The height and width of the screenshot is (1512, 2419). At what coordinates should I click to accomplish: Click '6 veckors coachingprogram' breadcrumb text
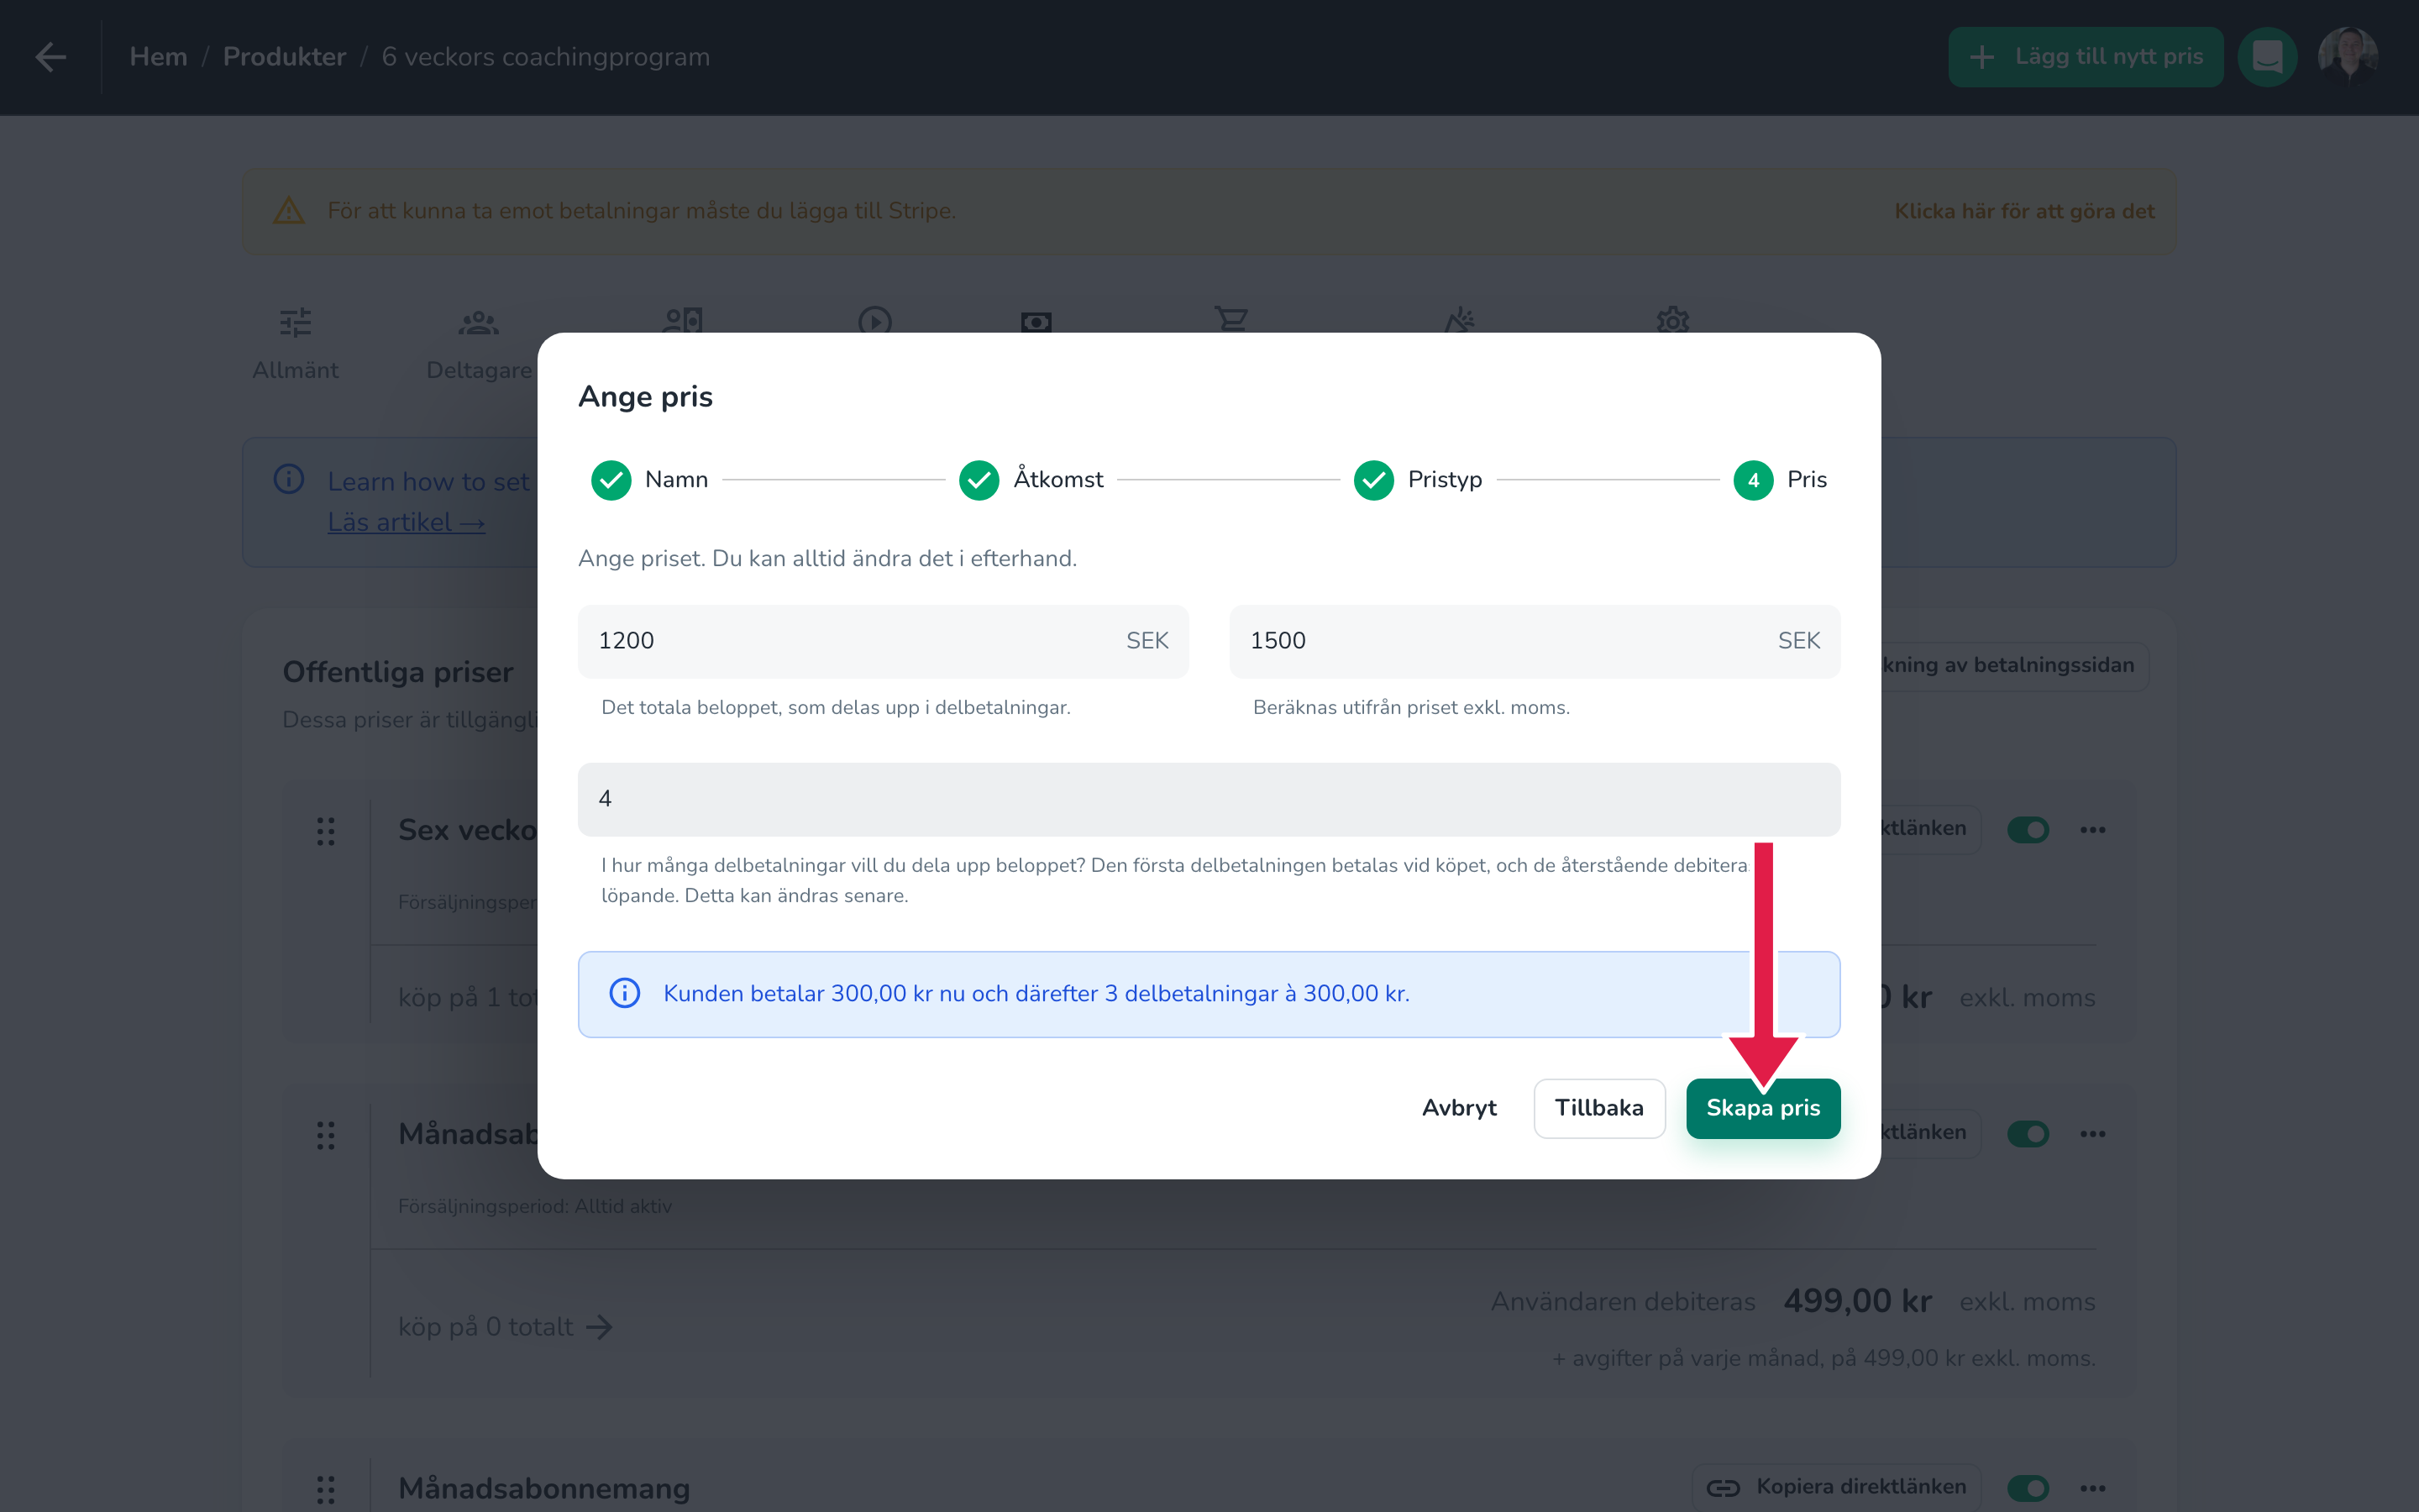[x=546, y=57]
